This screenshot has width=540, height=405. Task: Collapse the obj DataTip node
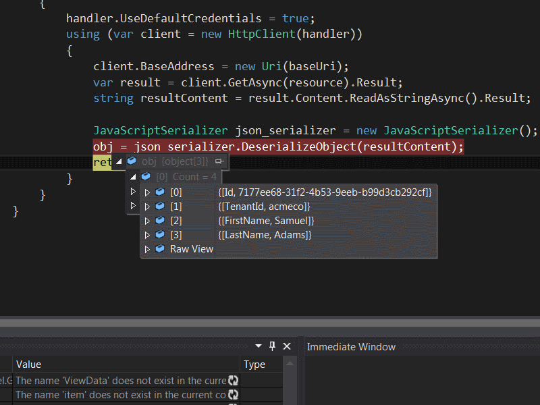118,161
